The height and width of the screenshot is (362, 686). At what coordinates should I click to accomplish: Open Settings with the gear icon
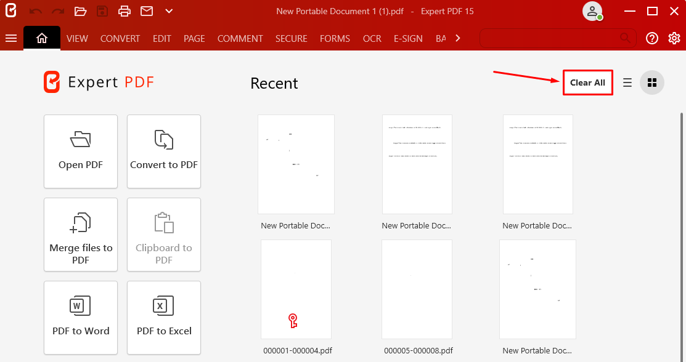[674, 38]
